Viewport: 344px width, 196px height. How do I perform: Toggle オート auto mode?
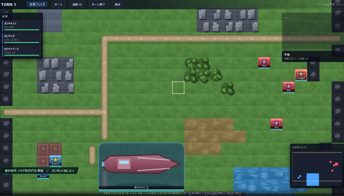(x=58, y=4)
